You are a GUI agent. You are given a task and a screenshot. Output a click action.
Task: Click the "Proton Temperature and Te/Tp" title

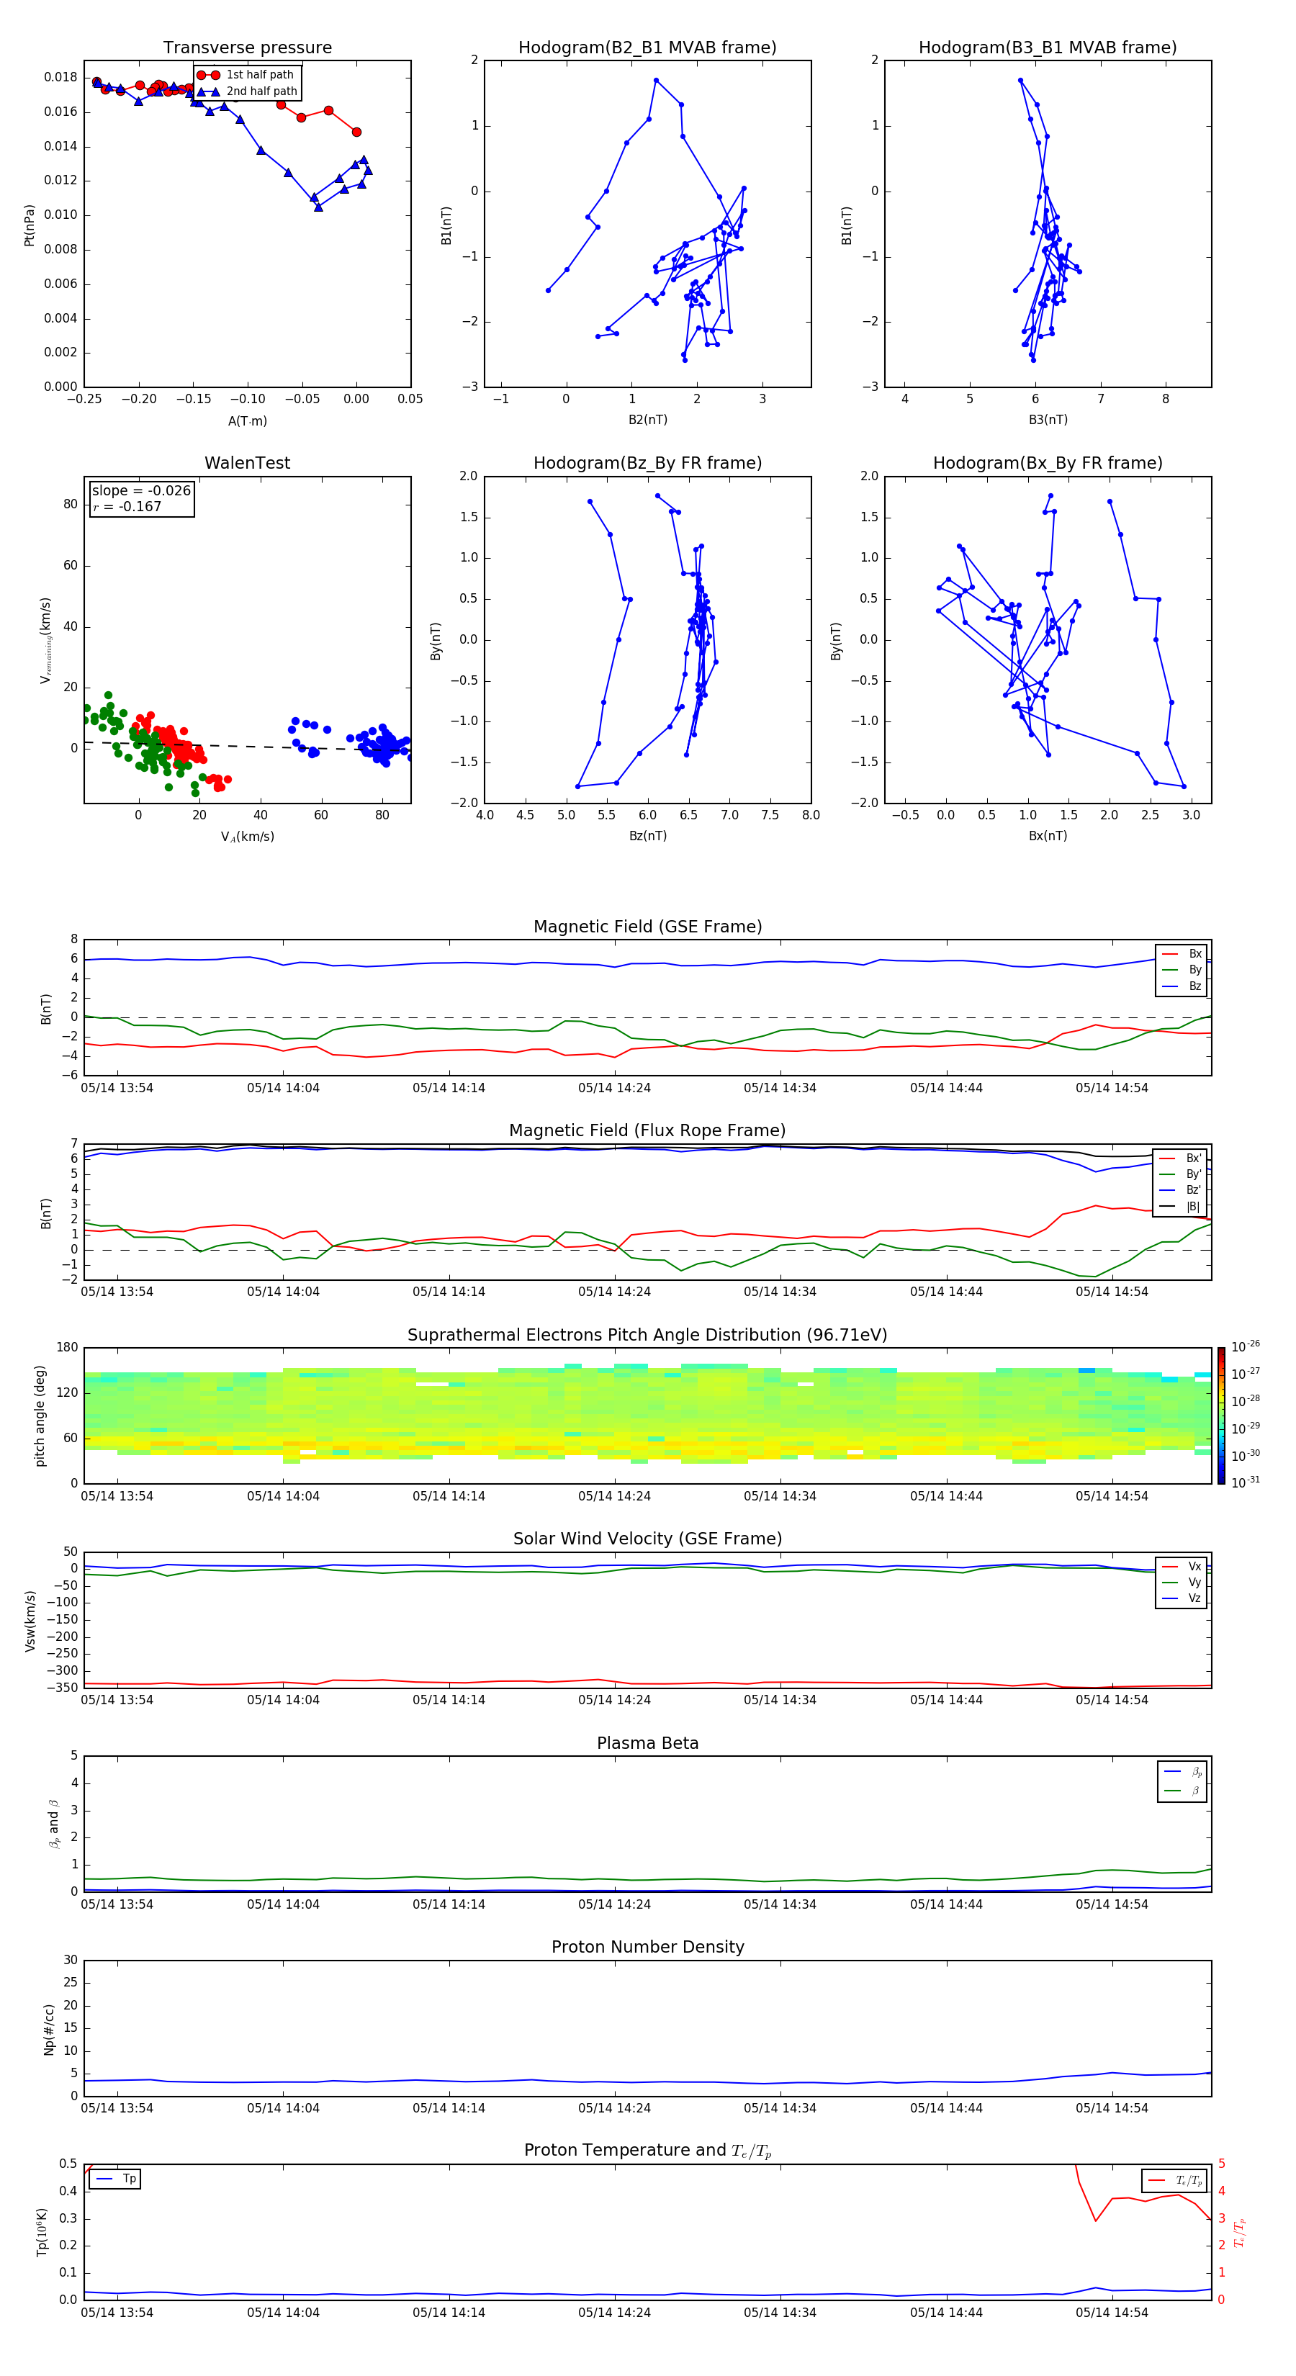tap(647, 2151)
